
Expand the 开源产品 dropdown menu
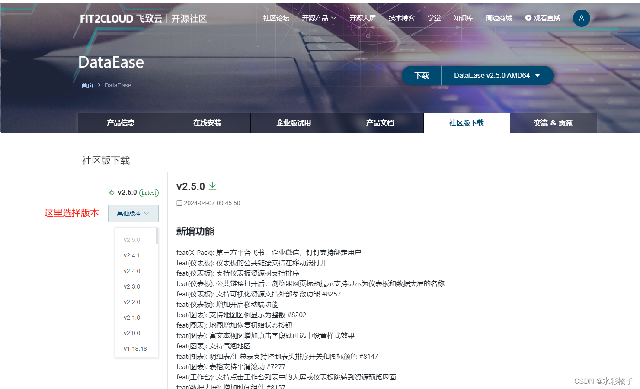(319, 18)
